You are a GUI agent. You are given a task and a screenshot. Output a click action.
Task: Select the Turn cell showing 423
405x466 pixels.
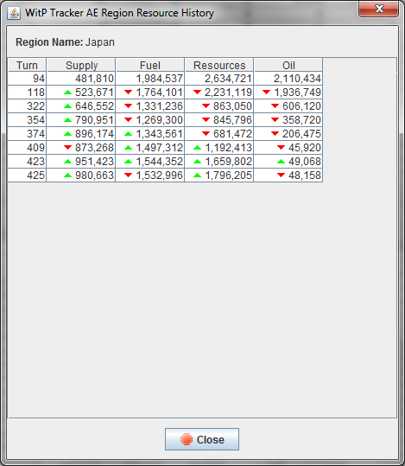(27, 162)
